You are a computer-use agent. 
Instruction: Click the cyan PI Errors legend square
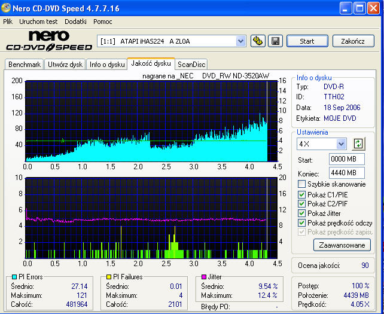14,277
